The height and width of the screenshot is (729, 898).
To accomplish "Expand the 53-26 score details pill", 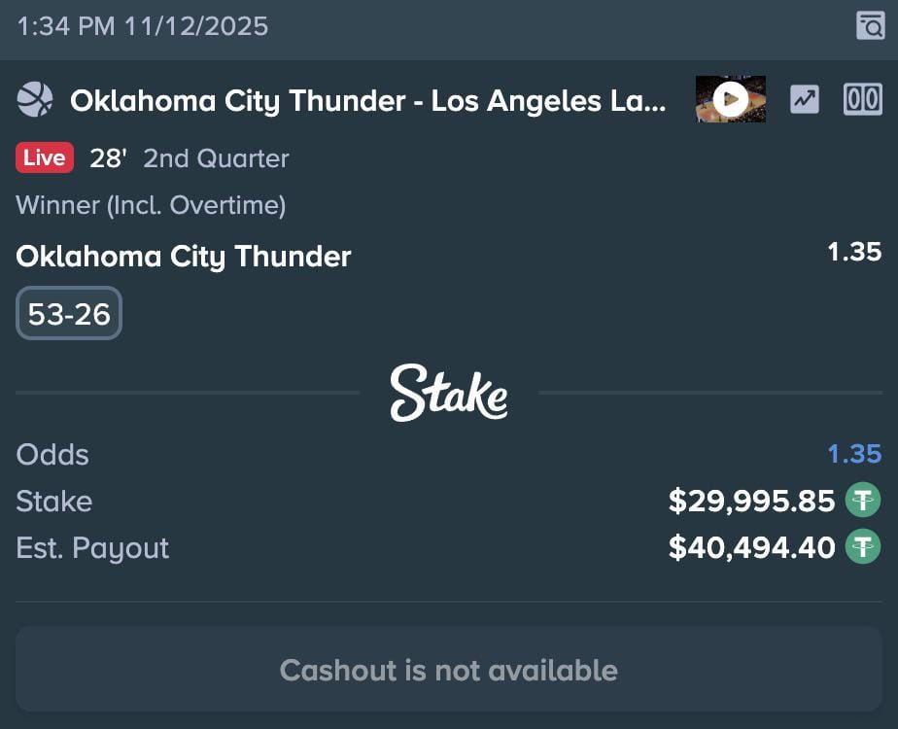I will point(68,313).
